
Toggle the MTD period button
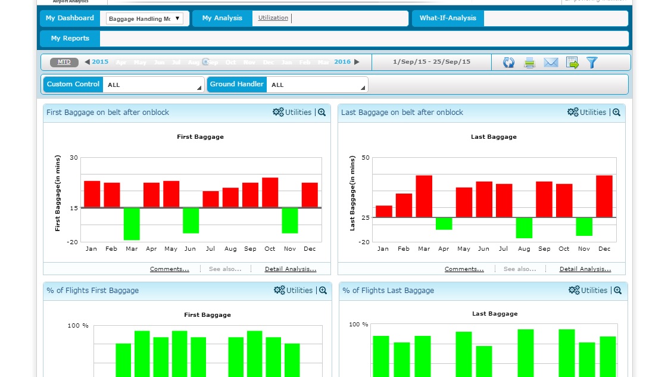[x=64, y=62]
